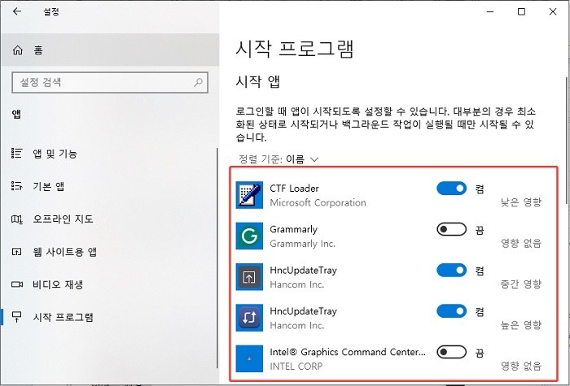Minimize the 설정 window
Viewport: 570px width, 386px height.
490,11
